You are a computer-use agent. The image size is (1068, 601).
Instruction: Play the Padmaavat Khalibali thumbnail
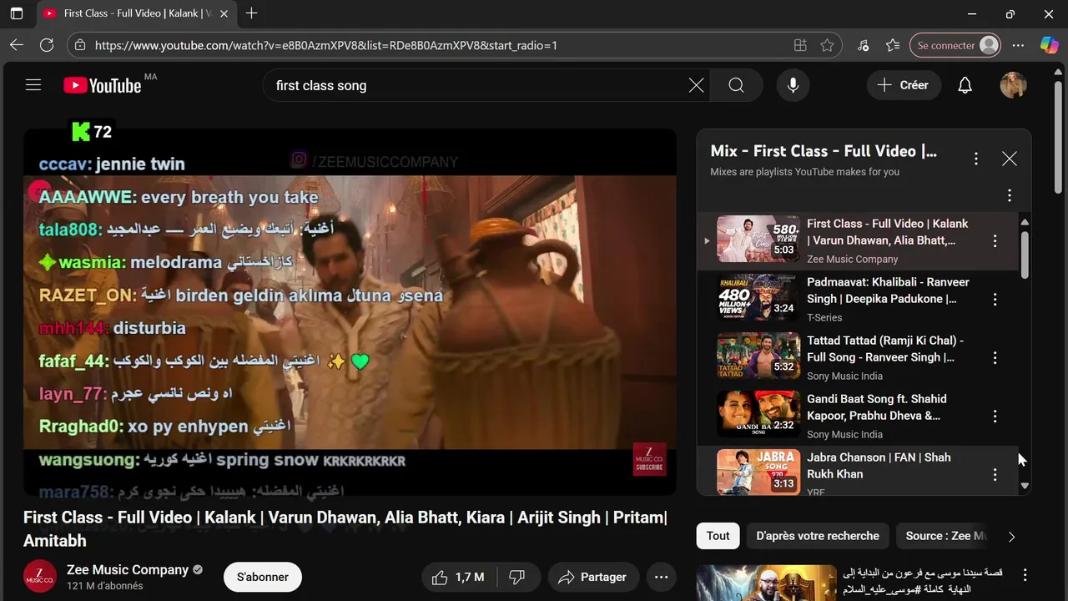pyautogui.click(x=758, y=297)
